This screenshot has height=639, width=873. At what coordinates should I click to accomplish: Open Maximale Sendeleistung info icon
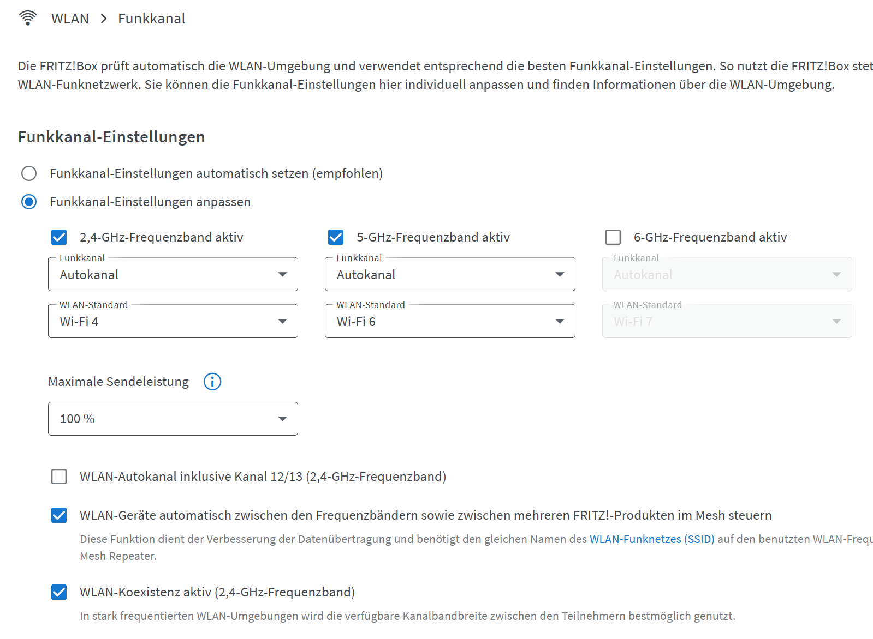click(x=212, y=382)
